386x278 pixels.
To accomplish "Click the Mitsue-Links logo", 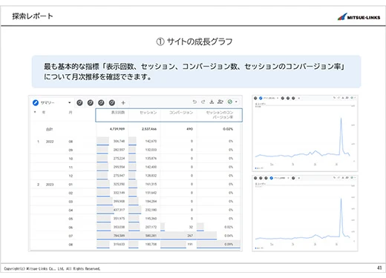I will [359, 17].
